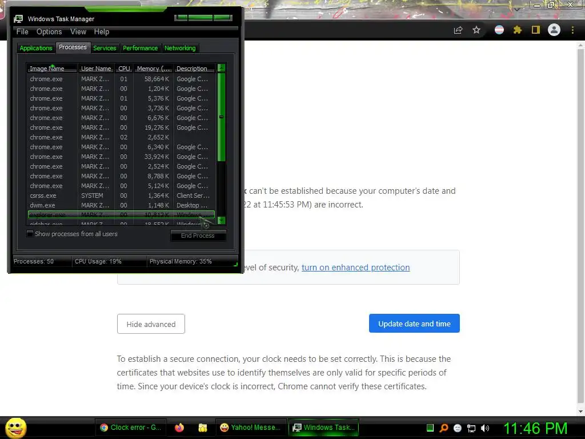
Task: Click the process list scroll up arrow
Action: [x=221, y=68]
